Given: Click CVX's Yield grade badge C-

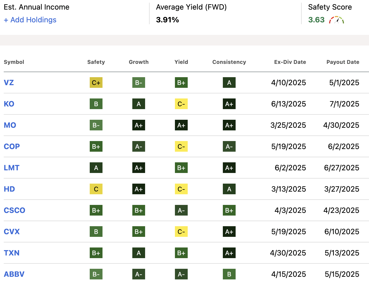Looking at the screenshot, I should click(x=181, y=232).
